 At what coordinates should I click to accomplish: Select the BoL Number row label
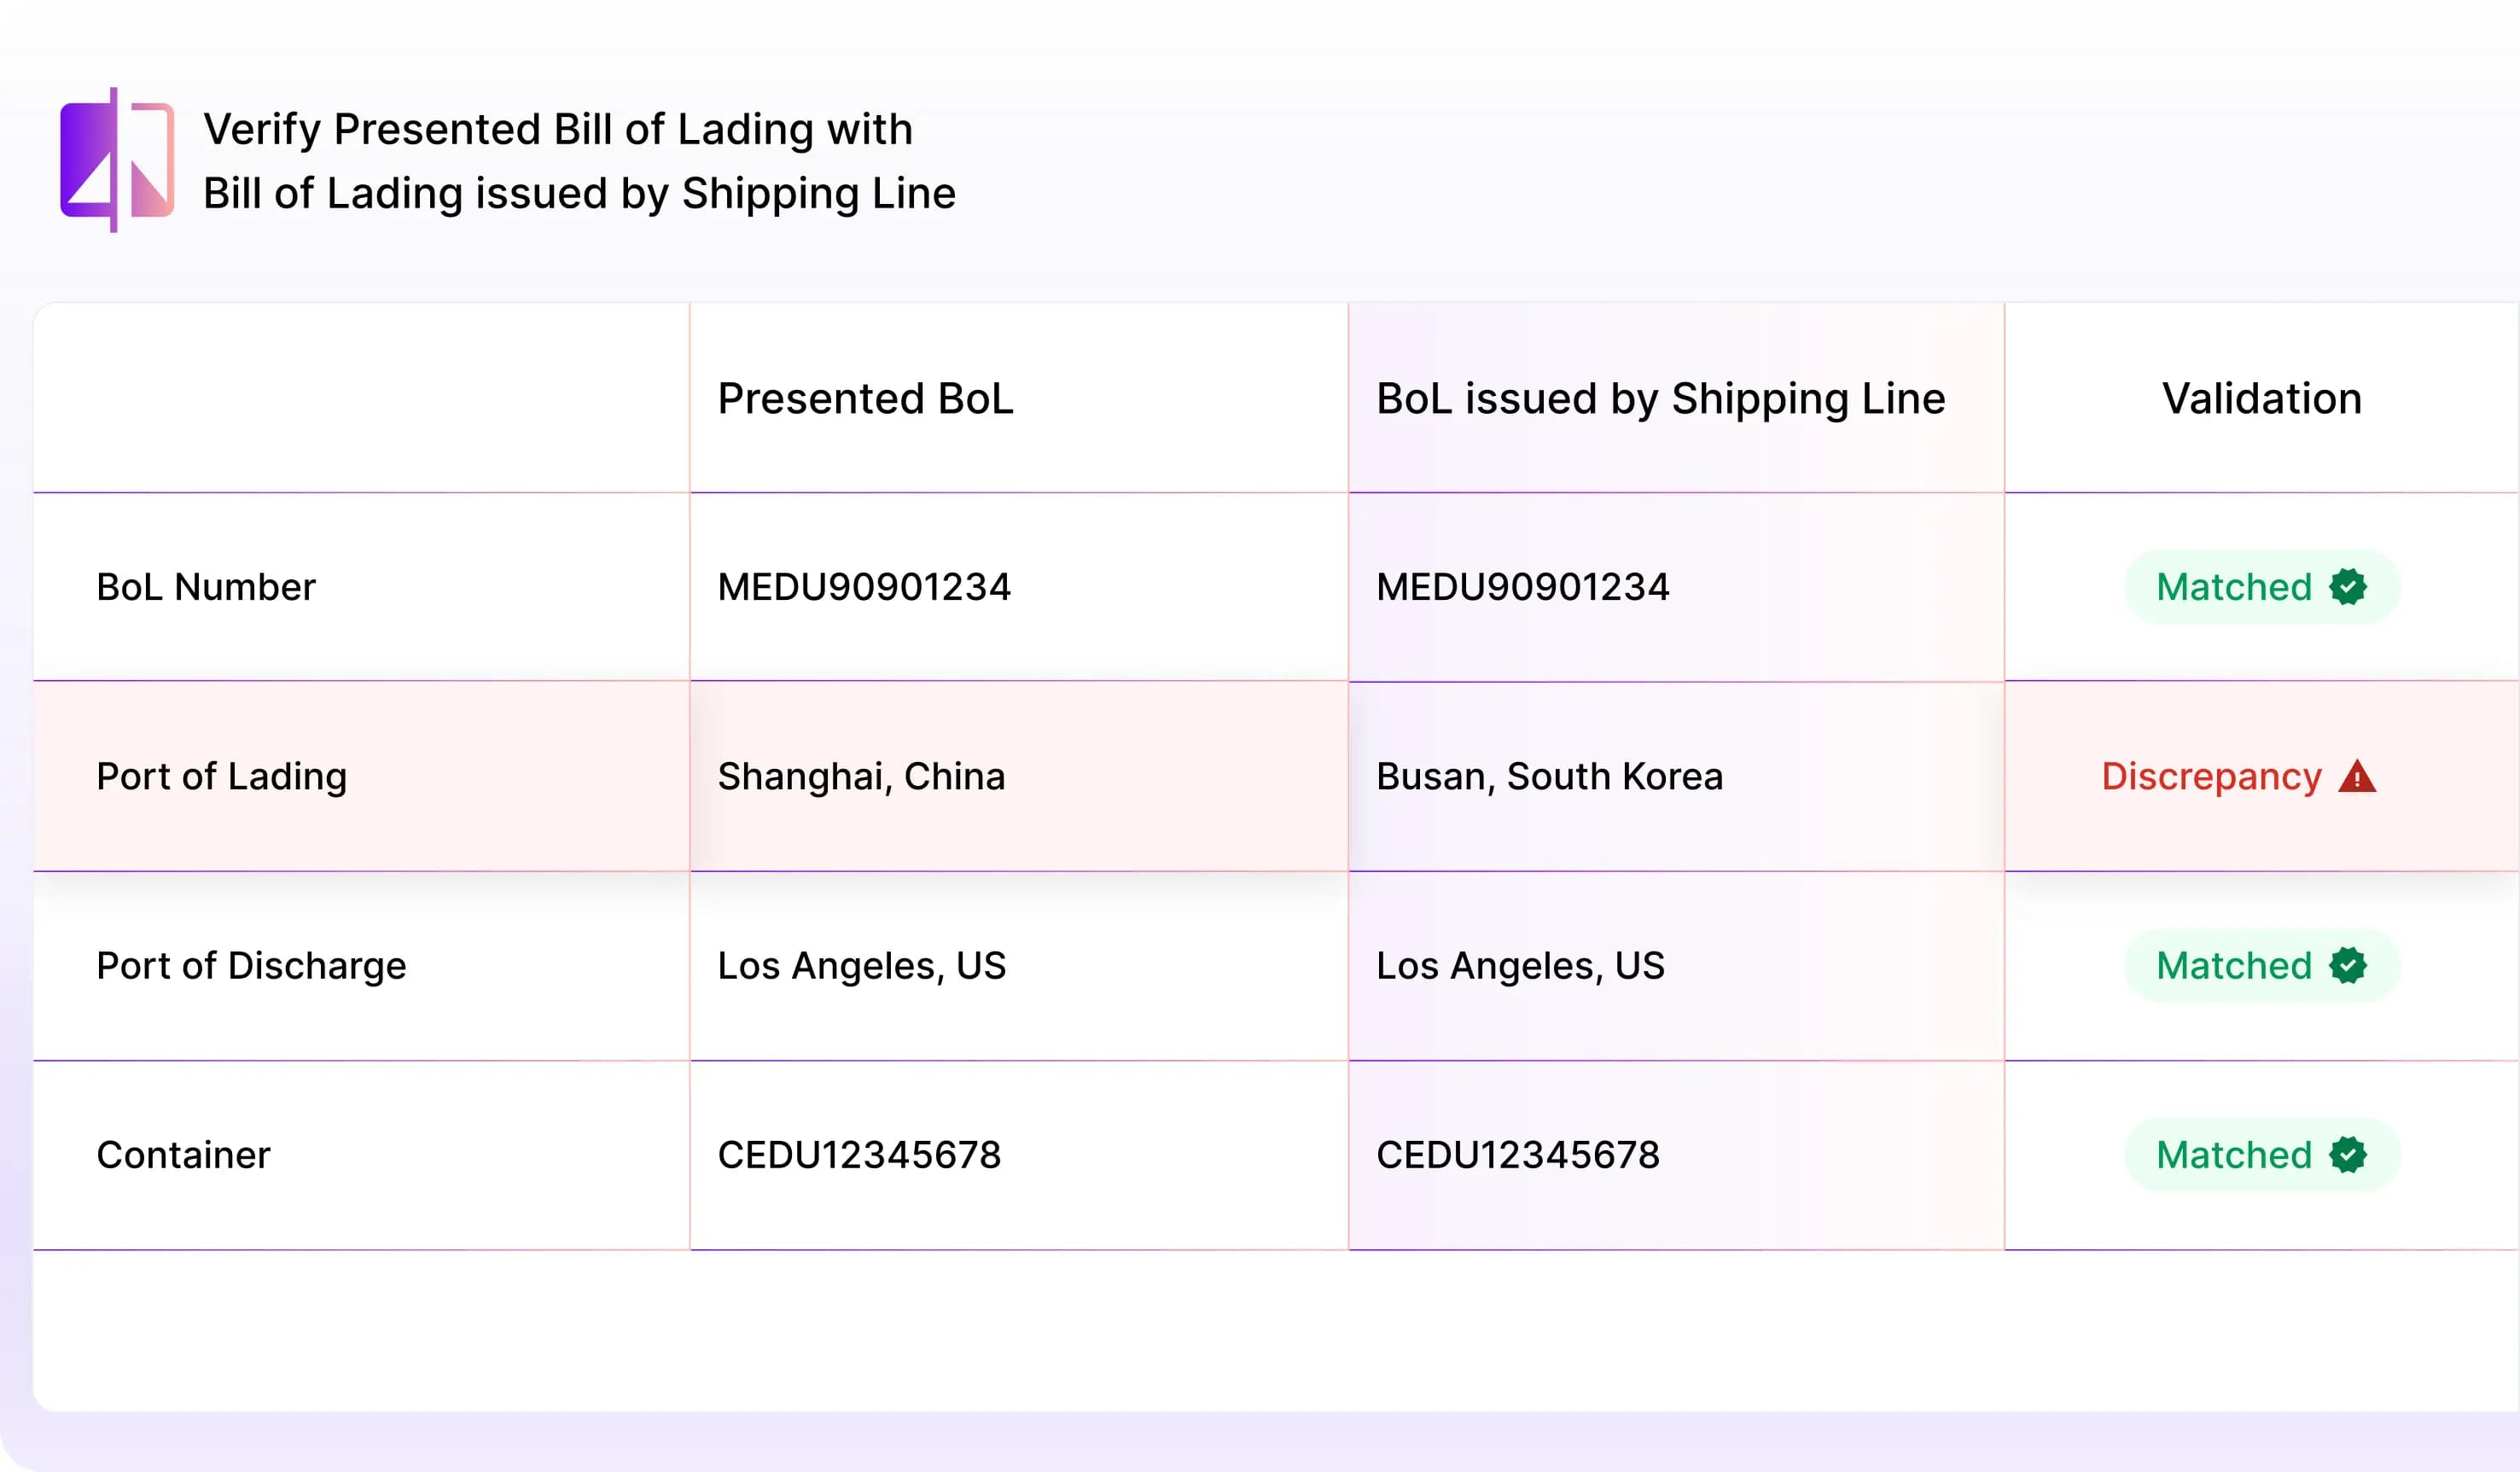point(206,587)
